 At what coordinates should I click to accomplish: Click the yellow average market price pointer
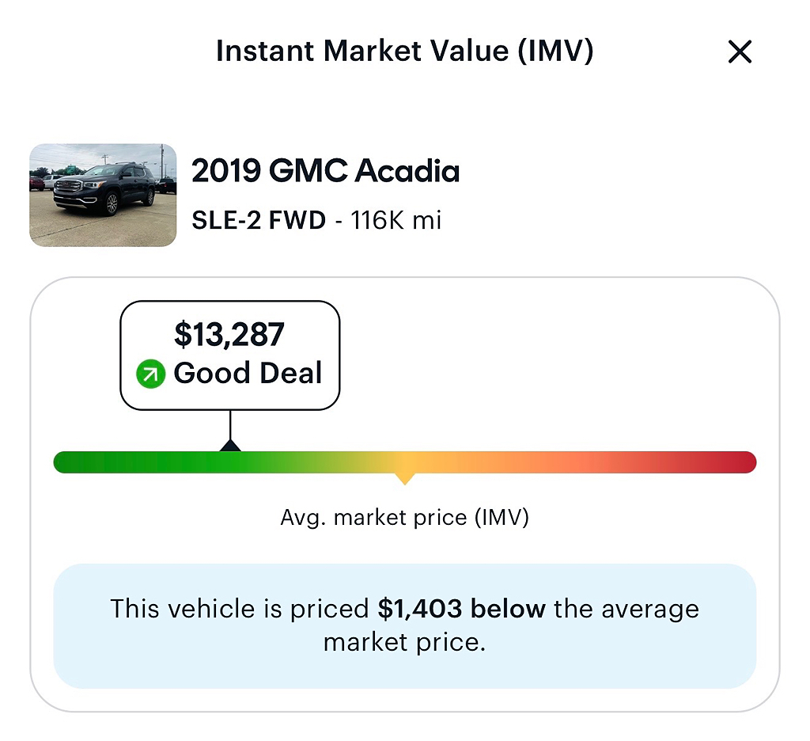click(x=405, y=479)
